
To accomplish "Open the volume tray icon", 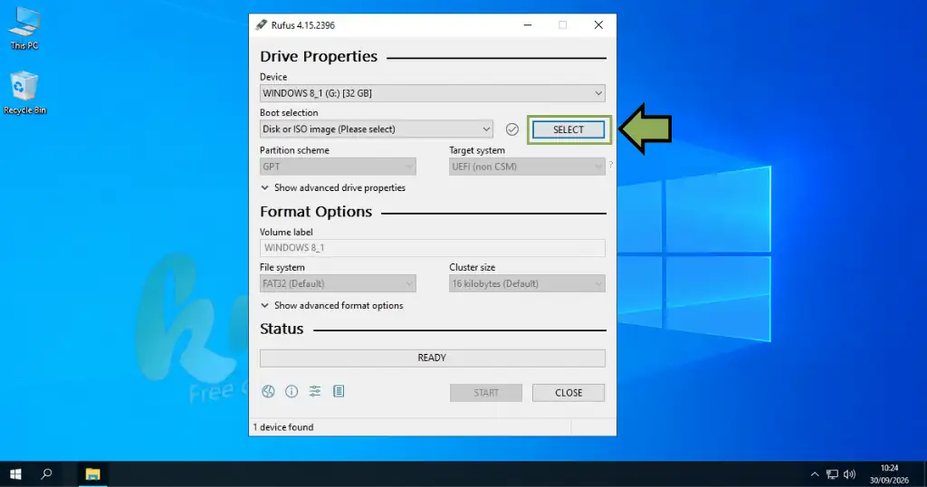I will pyautogui.click(x=849, y=474).
